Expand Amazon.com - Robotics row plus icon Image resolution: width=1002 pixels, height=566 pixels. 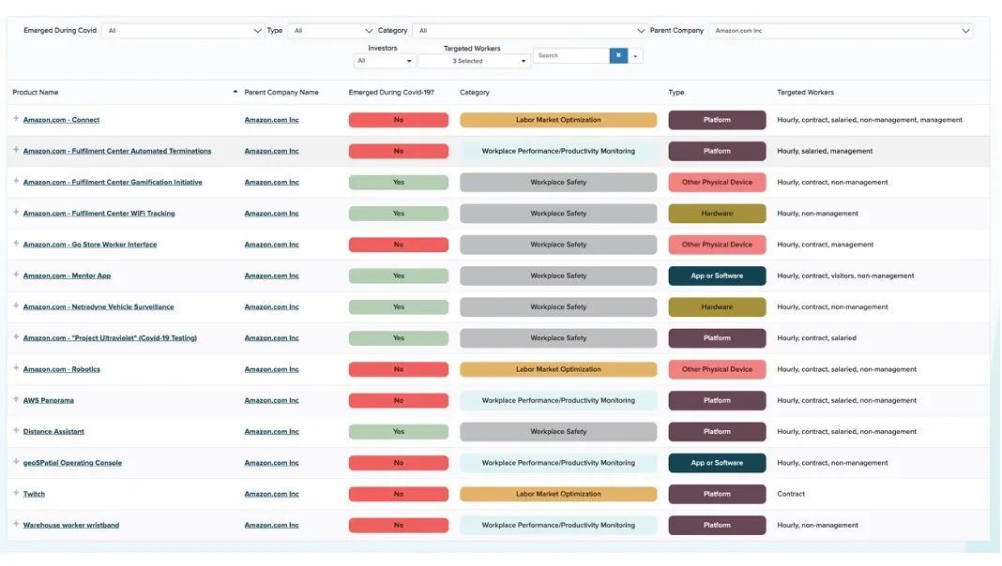tap(16, 368)
